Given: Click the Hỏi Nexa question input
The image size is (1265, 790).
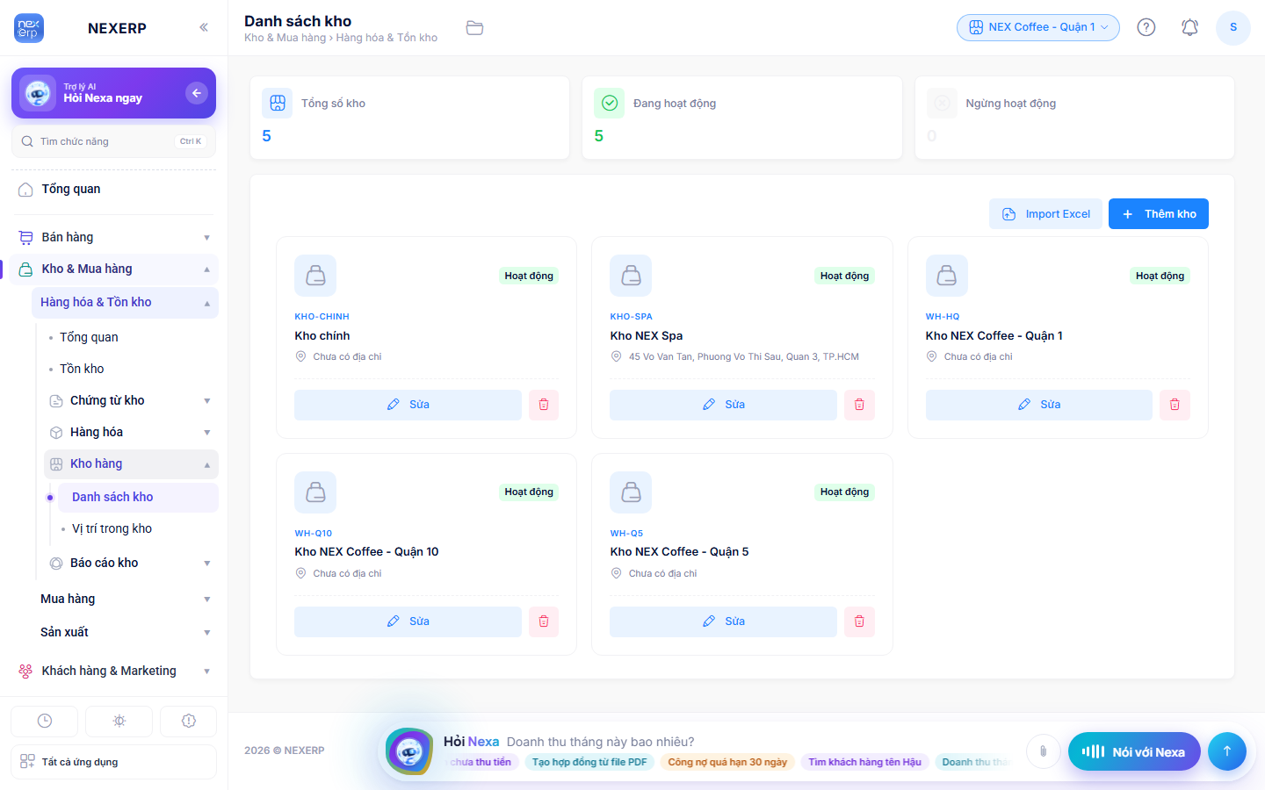Looking at the screenshot, I should pos(600,742).
